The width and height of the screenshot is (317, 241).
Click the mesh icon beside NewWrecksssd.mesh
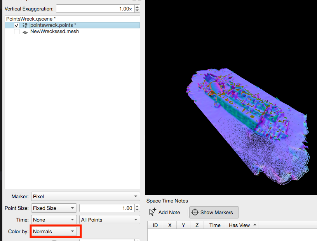click(25, 32)
